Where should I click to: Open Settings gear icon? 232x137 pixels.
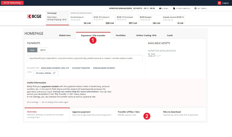pos(195,8)
